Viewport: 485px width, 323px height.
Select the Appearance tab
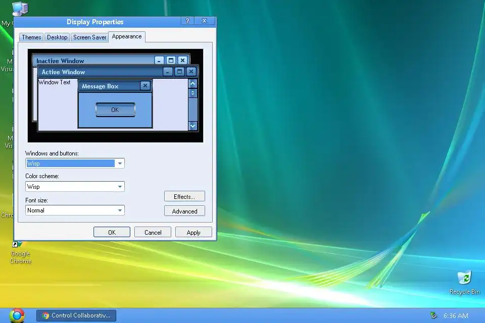click(127, 36)
